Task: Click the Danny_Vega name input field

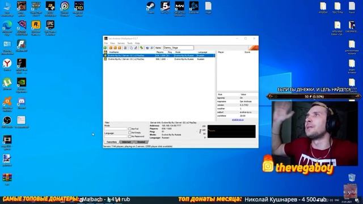Action: click(x=178, y=48)
